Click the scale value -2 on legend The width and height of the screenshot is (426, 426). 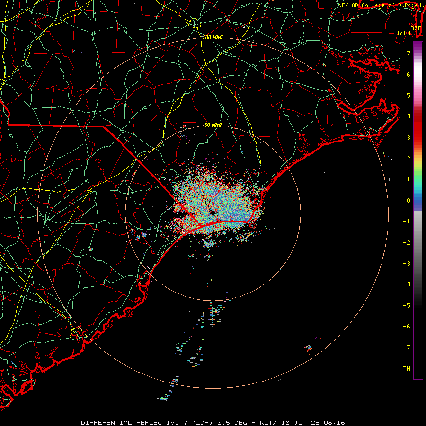pyautogui.click(x=407, y=242)
